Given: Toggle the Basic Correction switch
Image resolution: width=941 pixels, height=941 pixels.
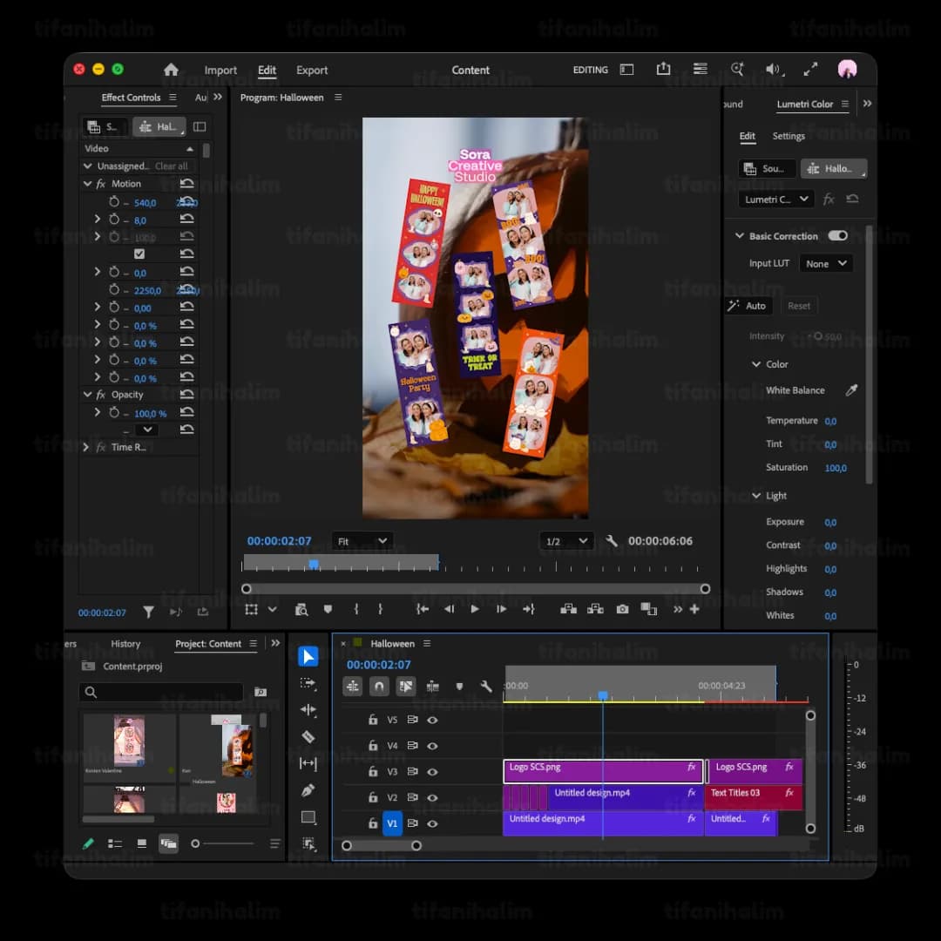Looking at the screenshot, I should pos(838,236).
